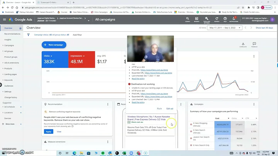Image resolution: width=278 pixels, height=156 pixels.
Task: Click Edit ad in the popup
Action: (170, 109)
